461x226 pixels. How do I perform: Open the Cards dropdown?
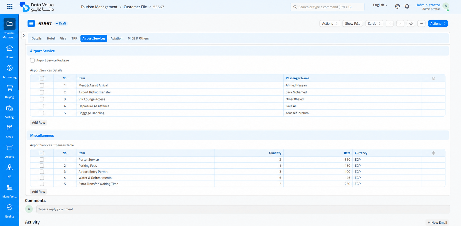click(x=374, y=23)
